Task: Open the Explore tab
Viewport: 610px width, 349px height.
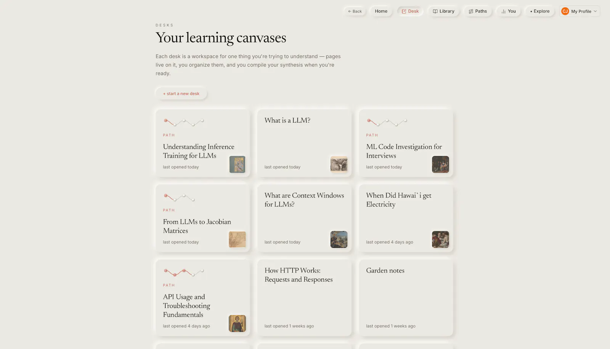Action: tap(539, 11)
